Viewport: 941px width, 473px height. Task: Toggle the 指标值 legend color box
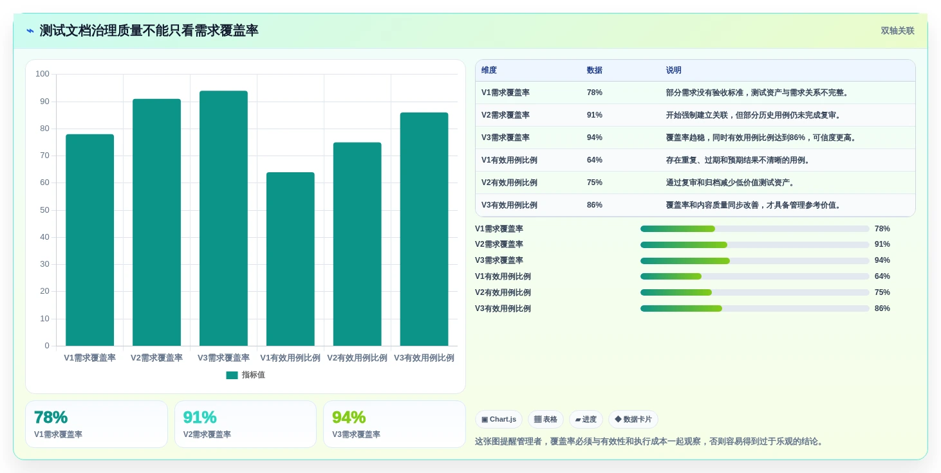click(x=232, y=375)
